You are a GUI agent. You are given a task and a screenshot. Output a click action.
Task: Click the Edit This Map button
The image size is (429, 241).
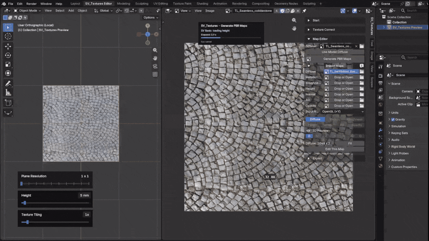pyautogui.click(x=335, y=149)
